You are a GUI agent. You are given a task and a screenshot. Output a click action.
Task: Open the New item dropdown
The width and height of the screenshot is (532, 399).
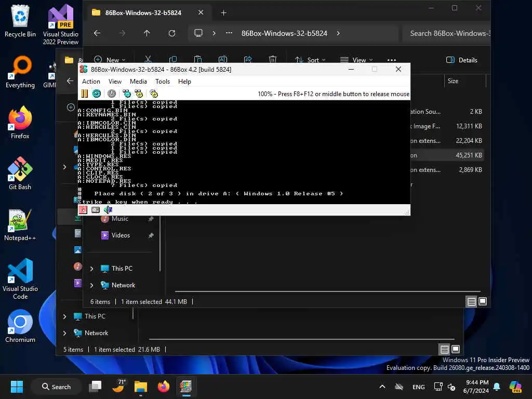click(110, 60)
